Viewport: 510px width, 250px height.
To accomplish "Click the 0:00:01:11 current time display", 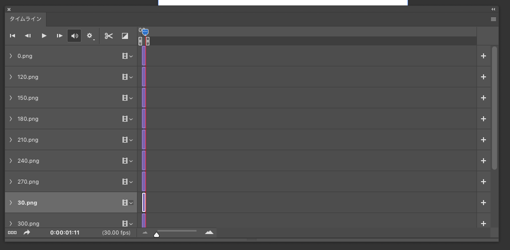I will (64, 233).
